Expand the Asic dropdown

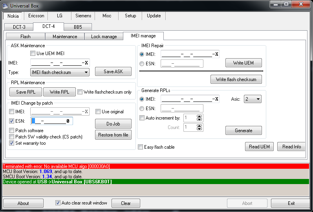point(253,99)
